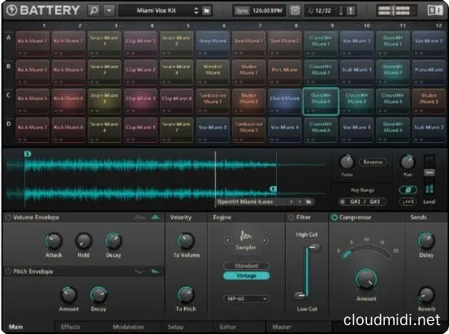Select Standard sampler mode

click(x=246, y=266)
